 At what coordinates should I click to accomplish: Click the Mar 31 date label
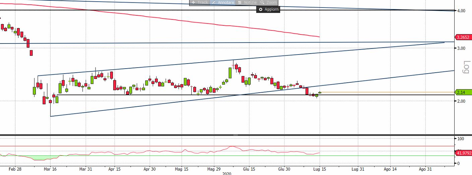(x=85, y=169)
